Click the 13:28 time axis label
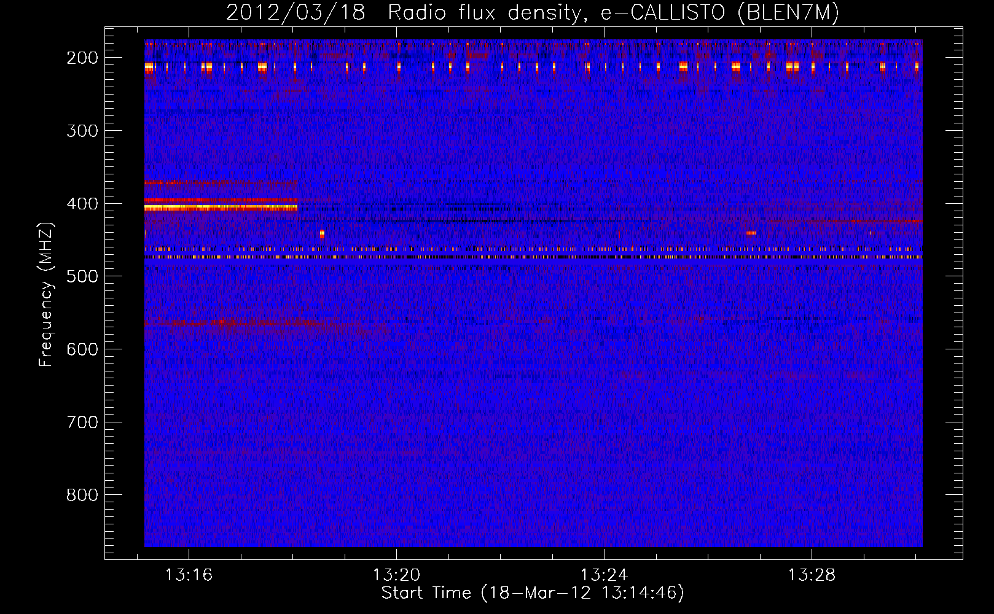 click(812, 575)
